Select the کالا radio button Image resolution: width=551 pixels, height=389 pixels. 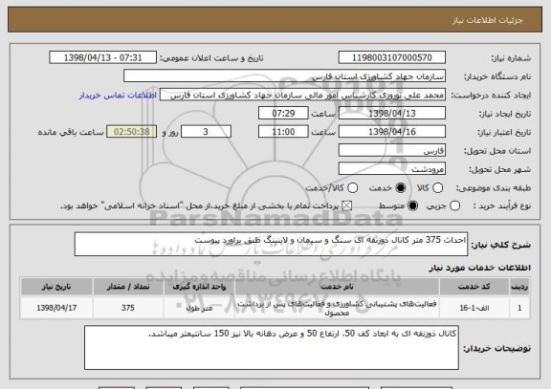[437, 188]
